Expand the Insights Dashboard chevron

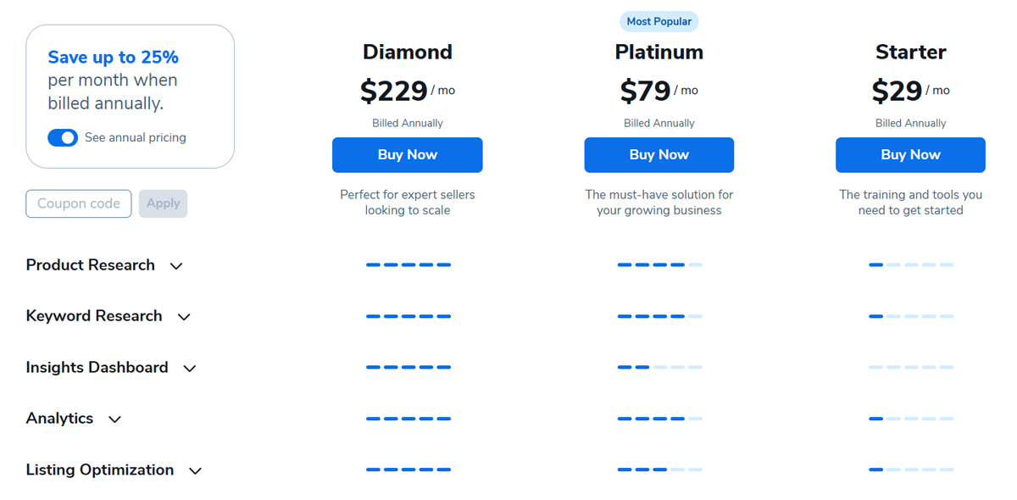pos(190,369)
